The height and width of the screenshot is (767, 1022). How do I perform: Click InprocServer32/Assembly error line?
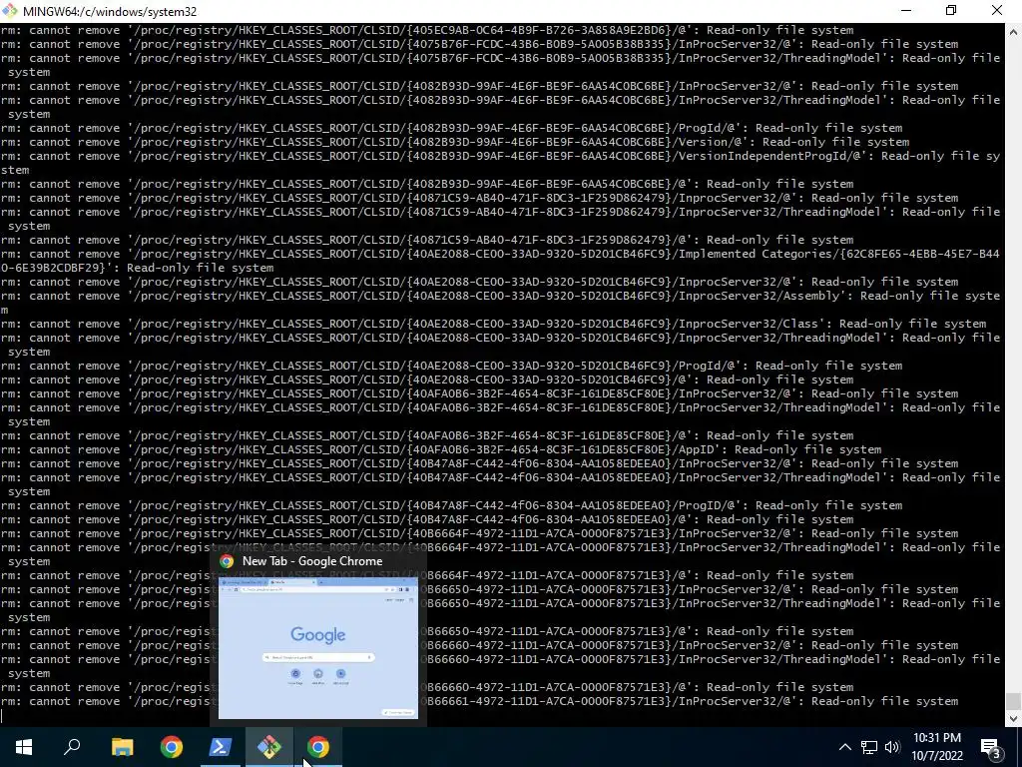[x=500, y=303]
